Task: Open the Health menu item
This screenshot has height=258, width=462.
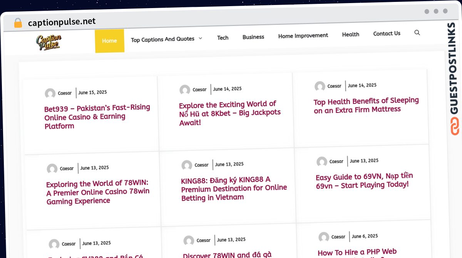Action: click(x=350, y=34)
